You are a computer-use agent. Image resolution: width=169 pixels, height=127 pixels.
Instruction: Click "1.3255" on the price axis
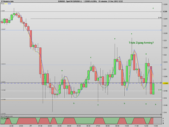tap(165, 4)
